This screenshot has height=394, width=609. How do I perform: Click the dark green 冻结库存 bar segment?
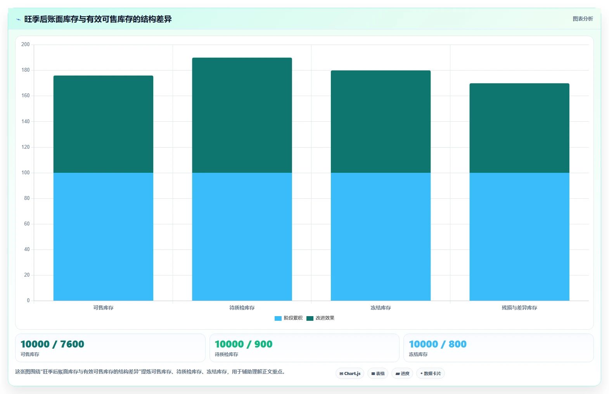pyautogui.click(x=381, y=122)
